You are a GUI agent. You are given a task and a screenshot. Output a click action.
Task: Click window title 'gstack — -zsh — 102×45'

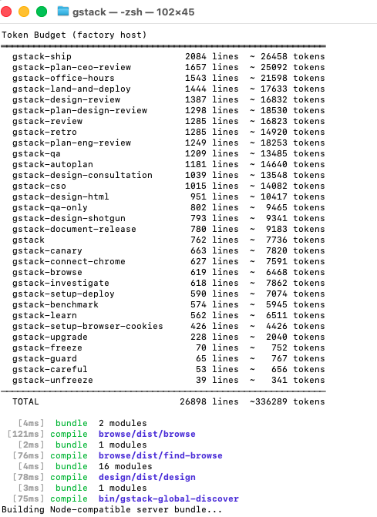pos(133,12)
